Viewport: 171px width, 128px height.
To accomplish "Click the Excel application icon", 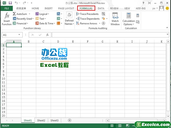I will (x=4, y=3).
